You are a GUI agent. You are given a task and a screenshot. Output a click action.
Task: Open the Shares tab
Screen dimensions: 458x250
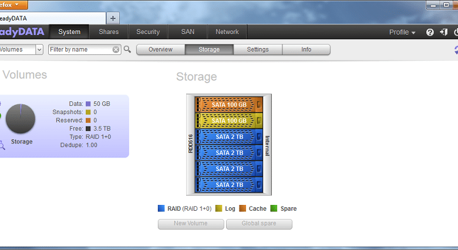point(109,32)
